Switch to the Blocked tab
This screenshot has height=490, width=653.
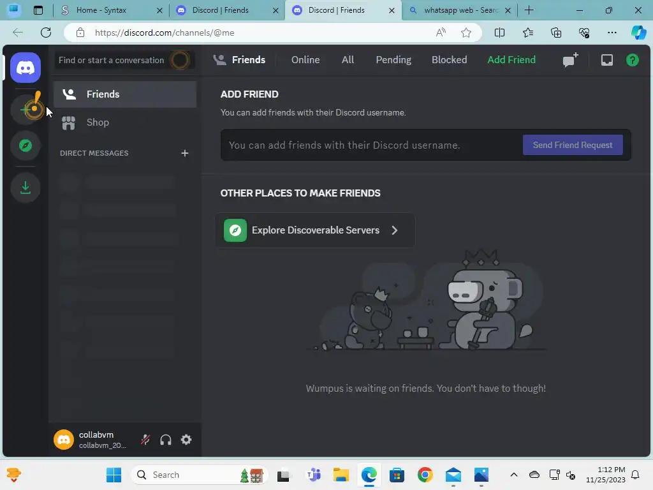(x=449, y=60)
